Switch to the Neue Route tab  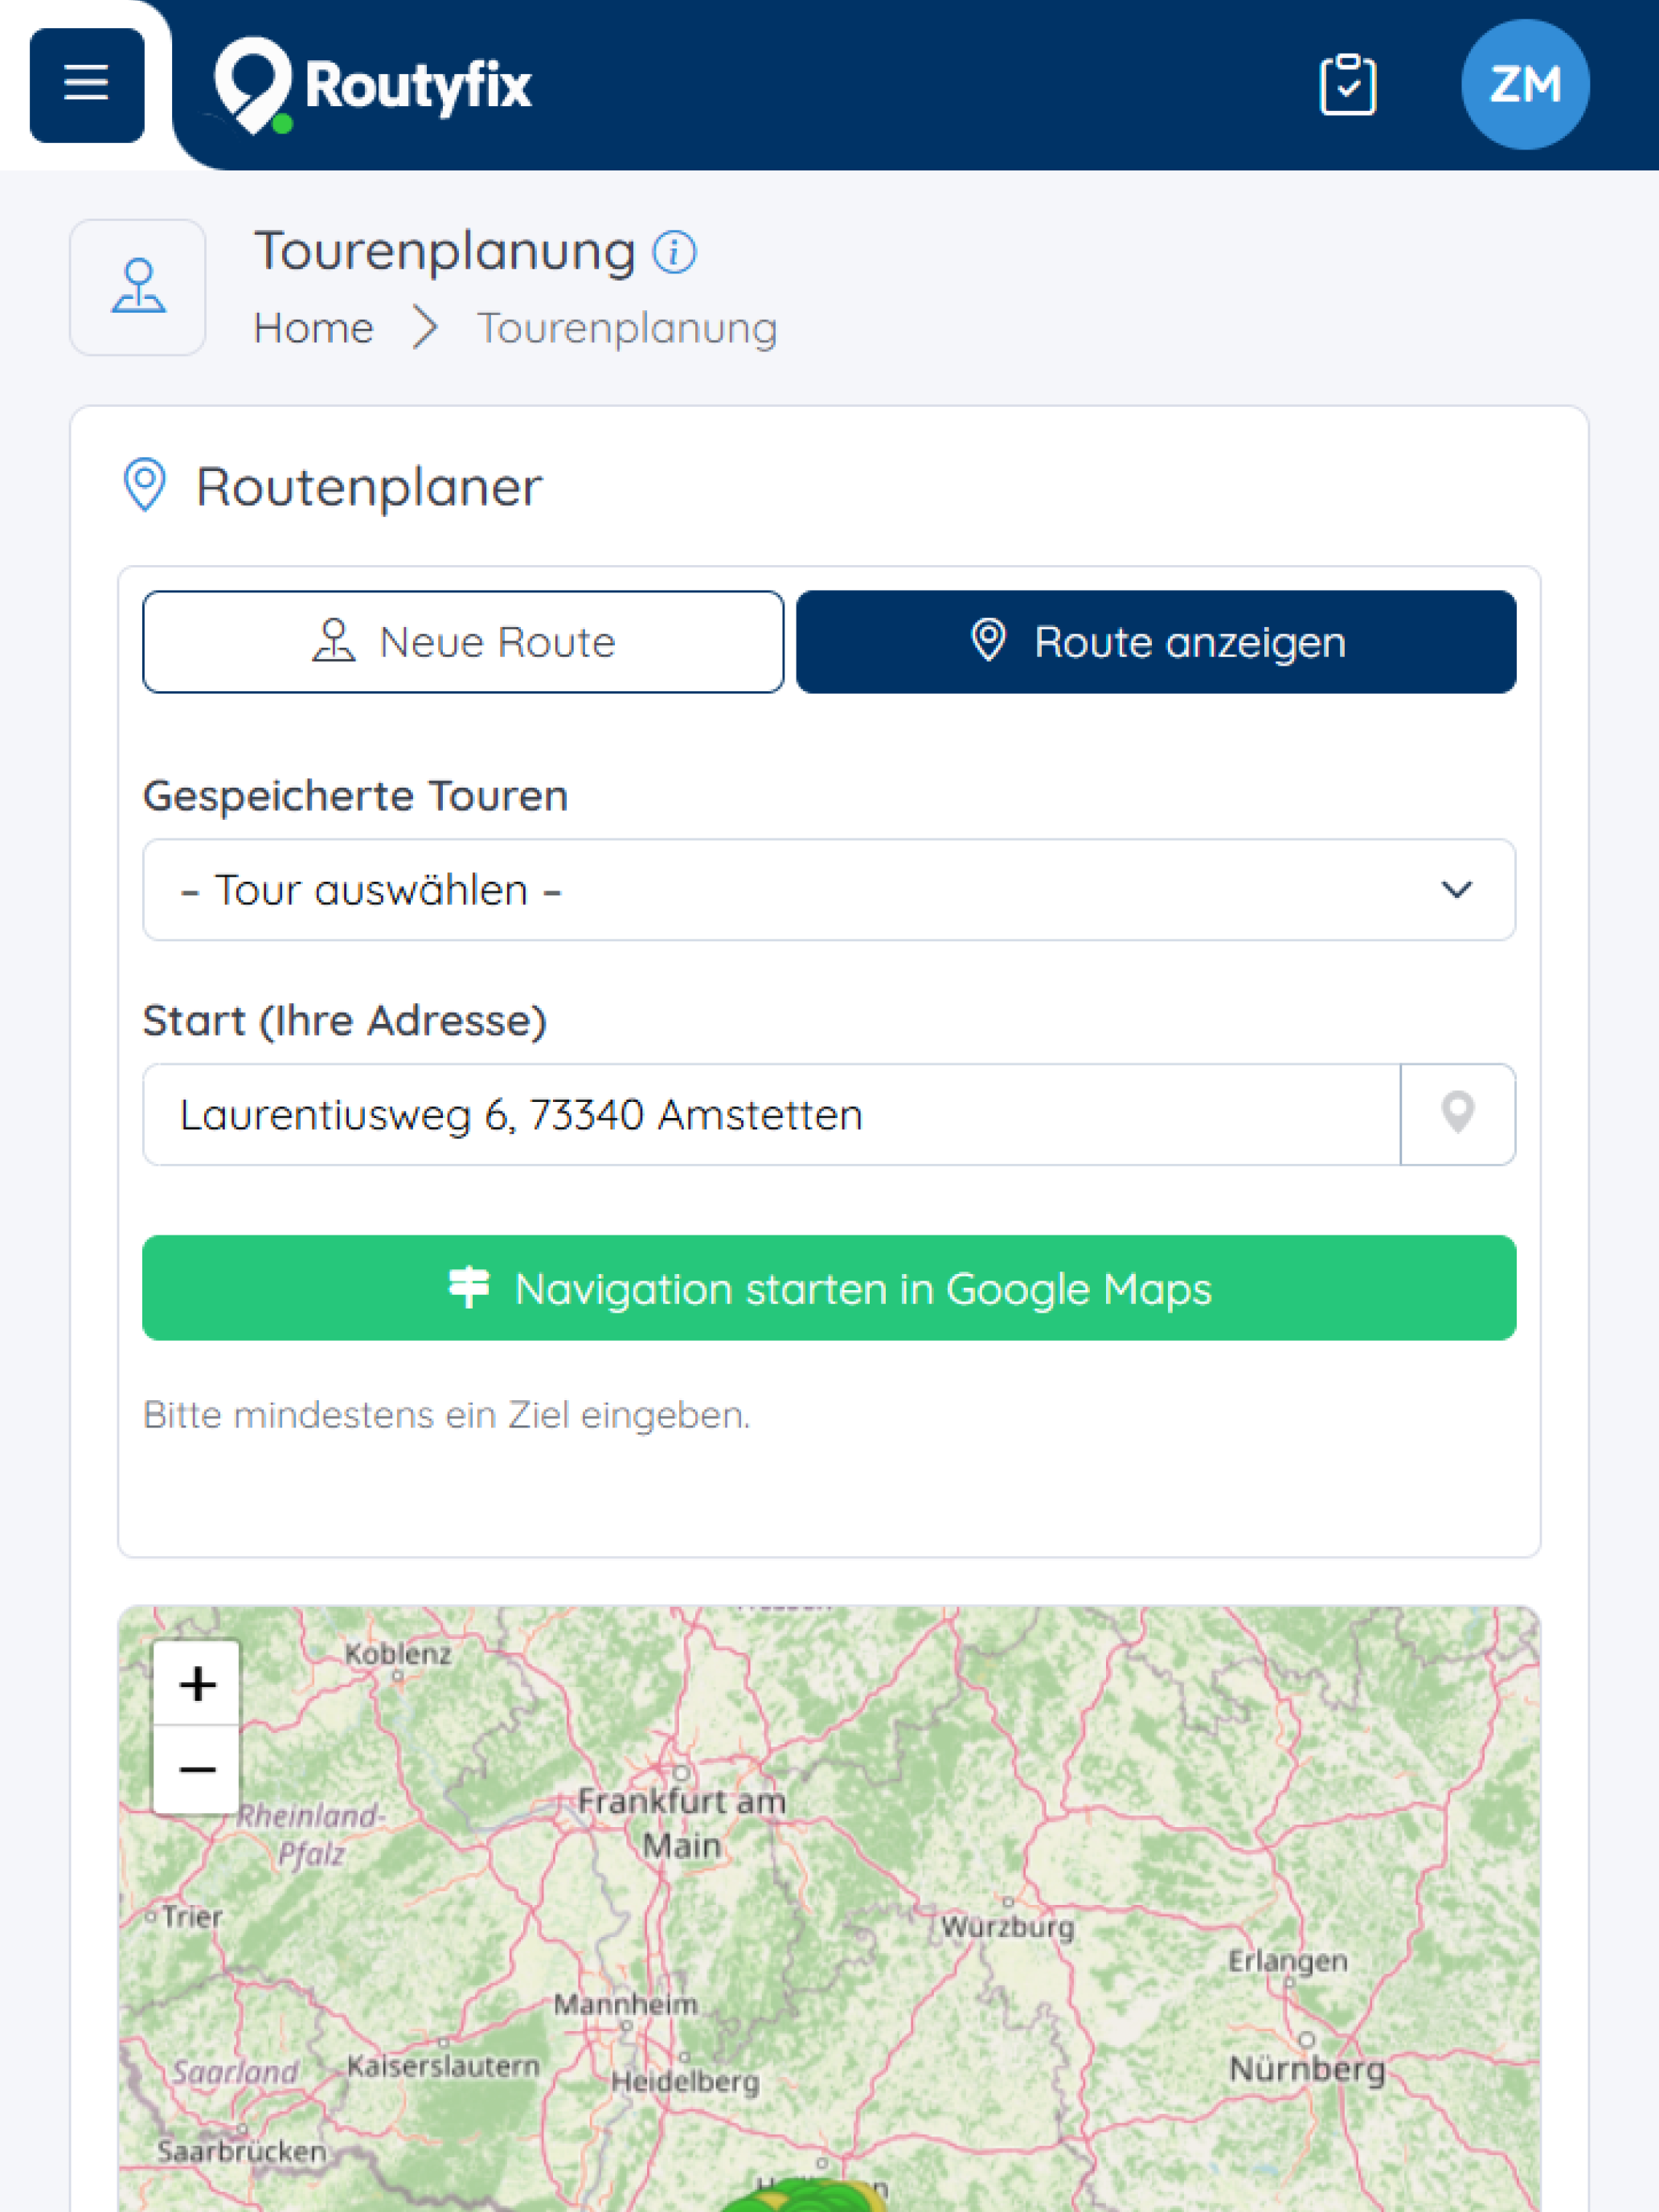pos(463,642)
